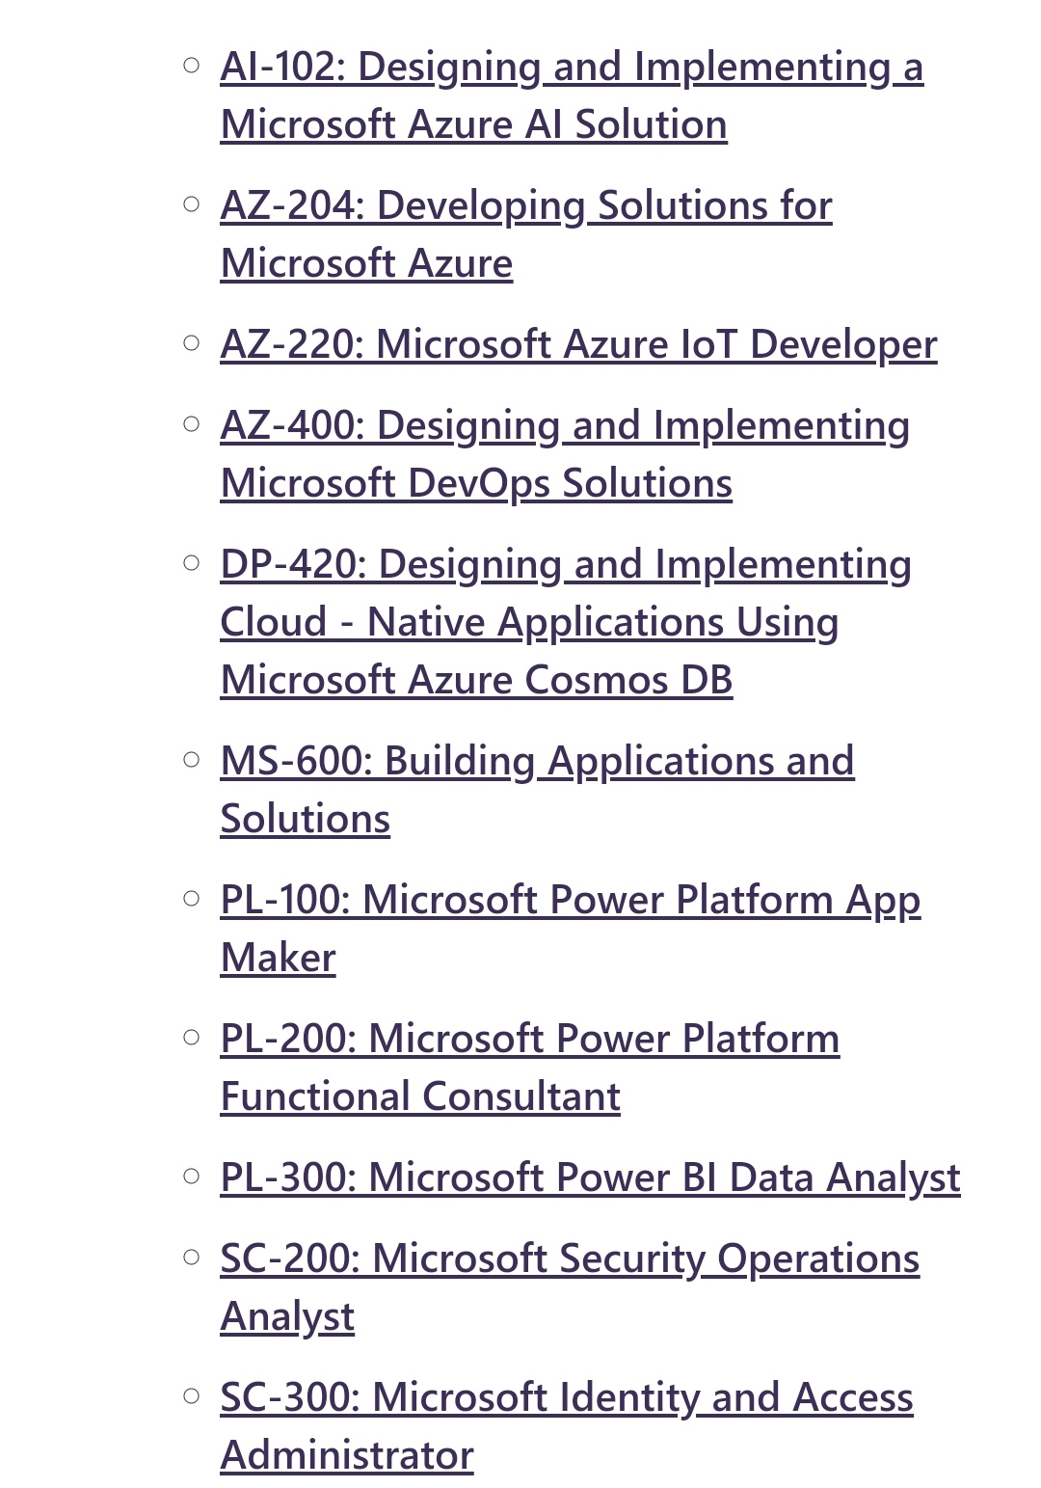1041x1488 pixels.
Task: Click 'Microsoft Azure Cosmos DB' link line
Action: (476, 681)
